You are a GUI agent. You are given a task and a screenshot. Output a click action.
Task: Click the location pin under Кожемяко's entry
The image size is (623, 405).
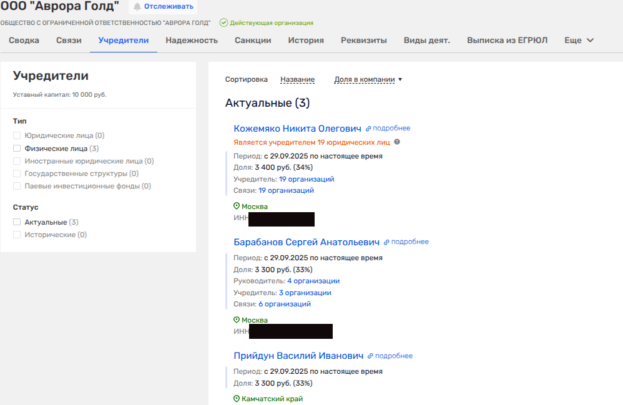pyautogui.click(x=237, y=207)
